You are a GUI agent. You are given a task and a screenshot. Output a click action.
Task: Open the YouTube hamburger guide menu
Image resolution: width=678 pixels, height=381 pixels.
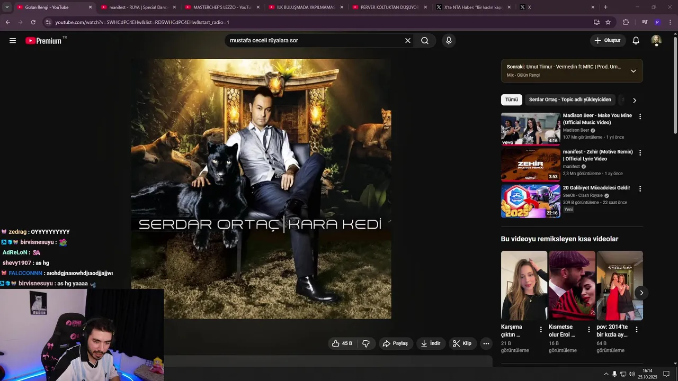click(x=13, y=41)
